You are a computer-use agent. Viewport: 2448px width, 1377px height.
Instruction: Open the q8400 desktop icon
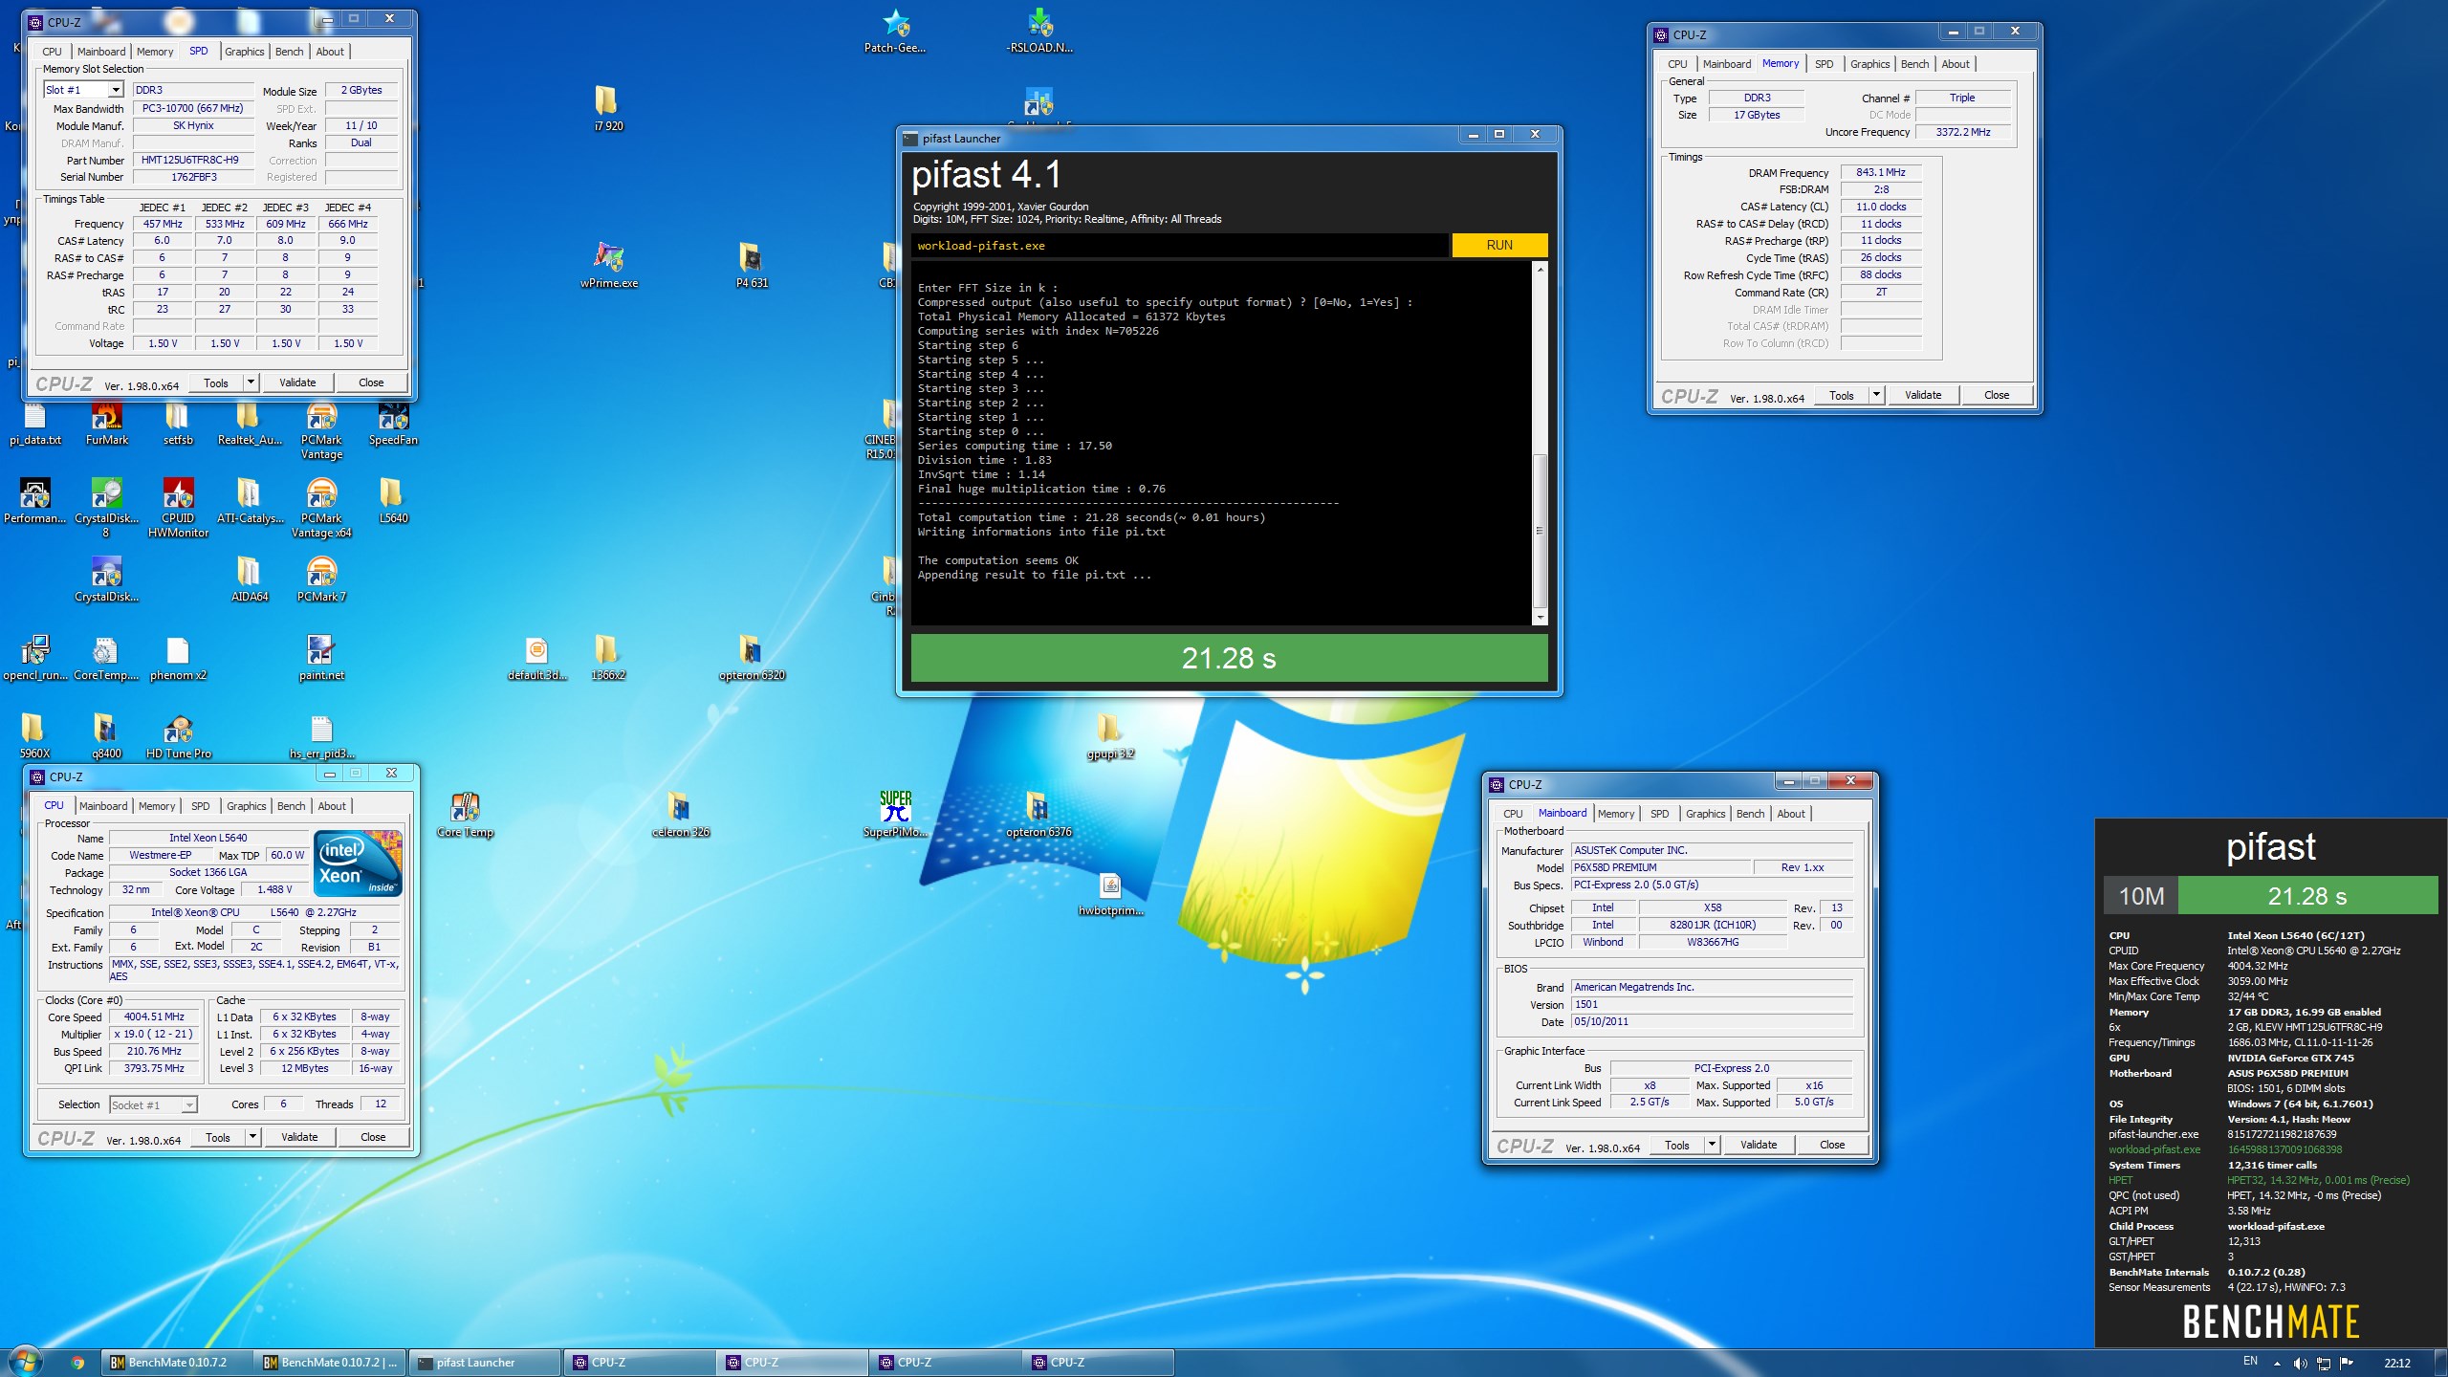click(x=106, y=736)
